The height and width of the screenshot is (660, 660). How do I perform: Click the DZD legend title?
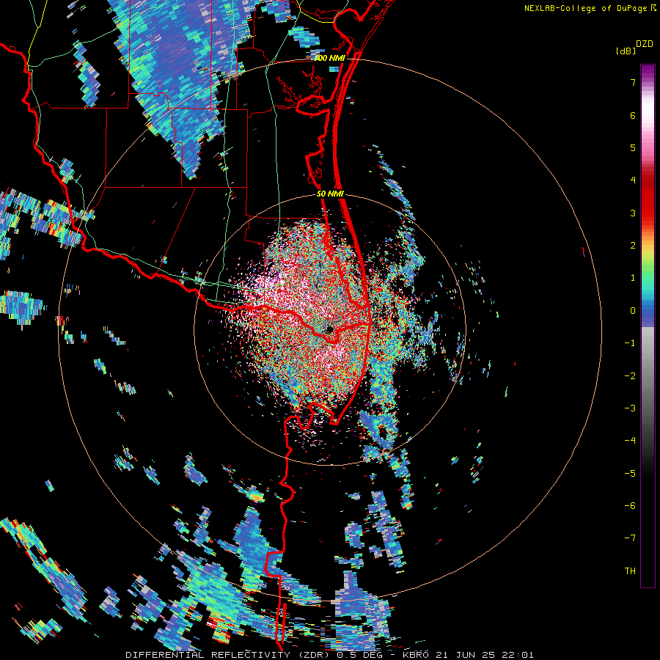click(x=645, y=44)
